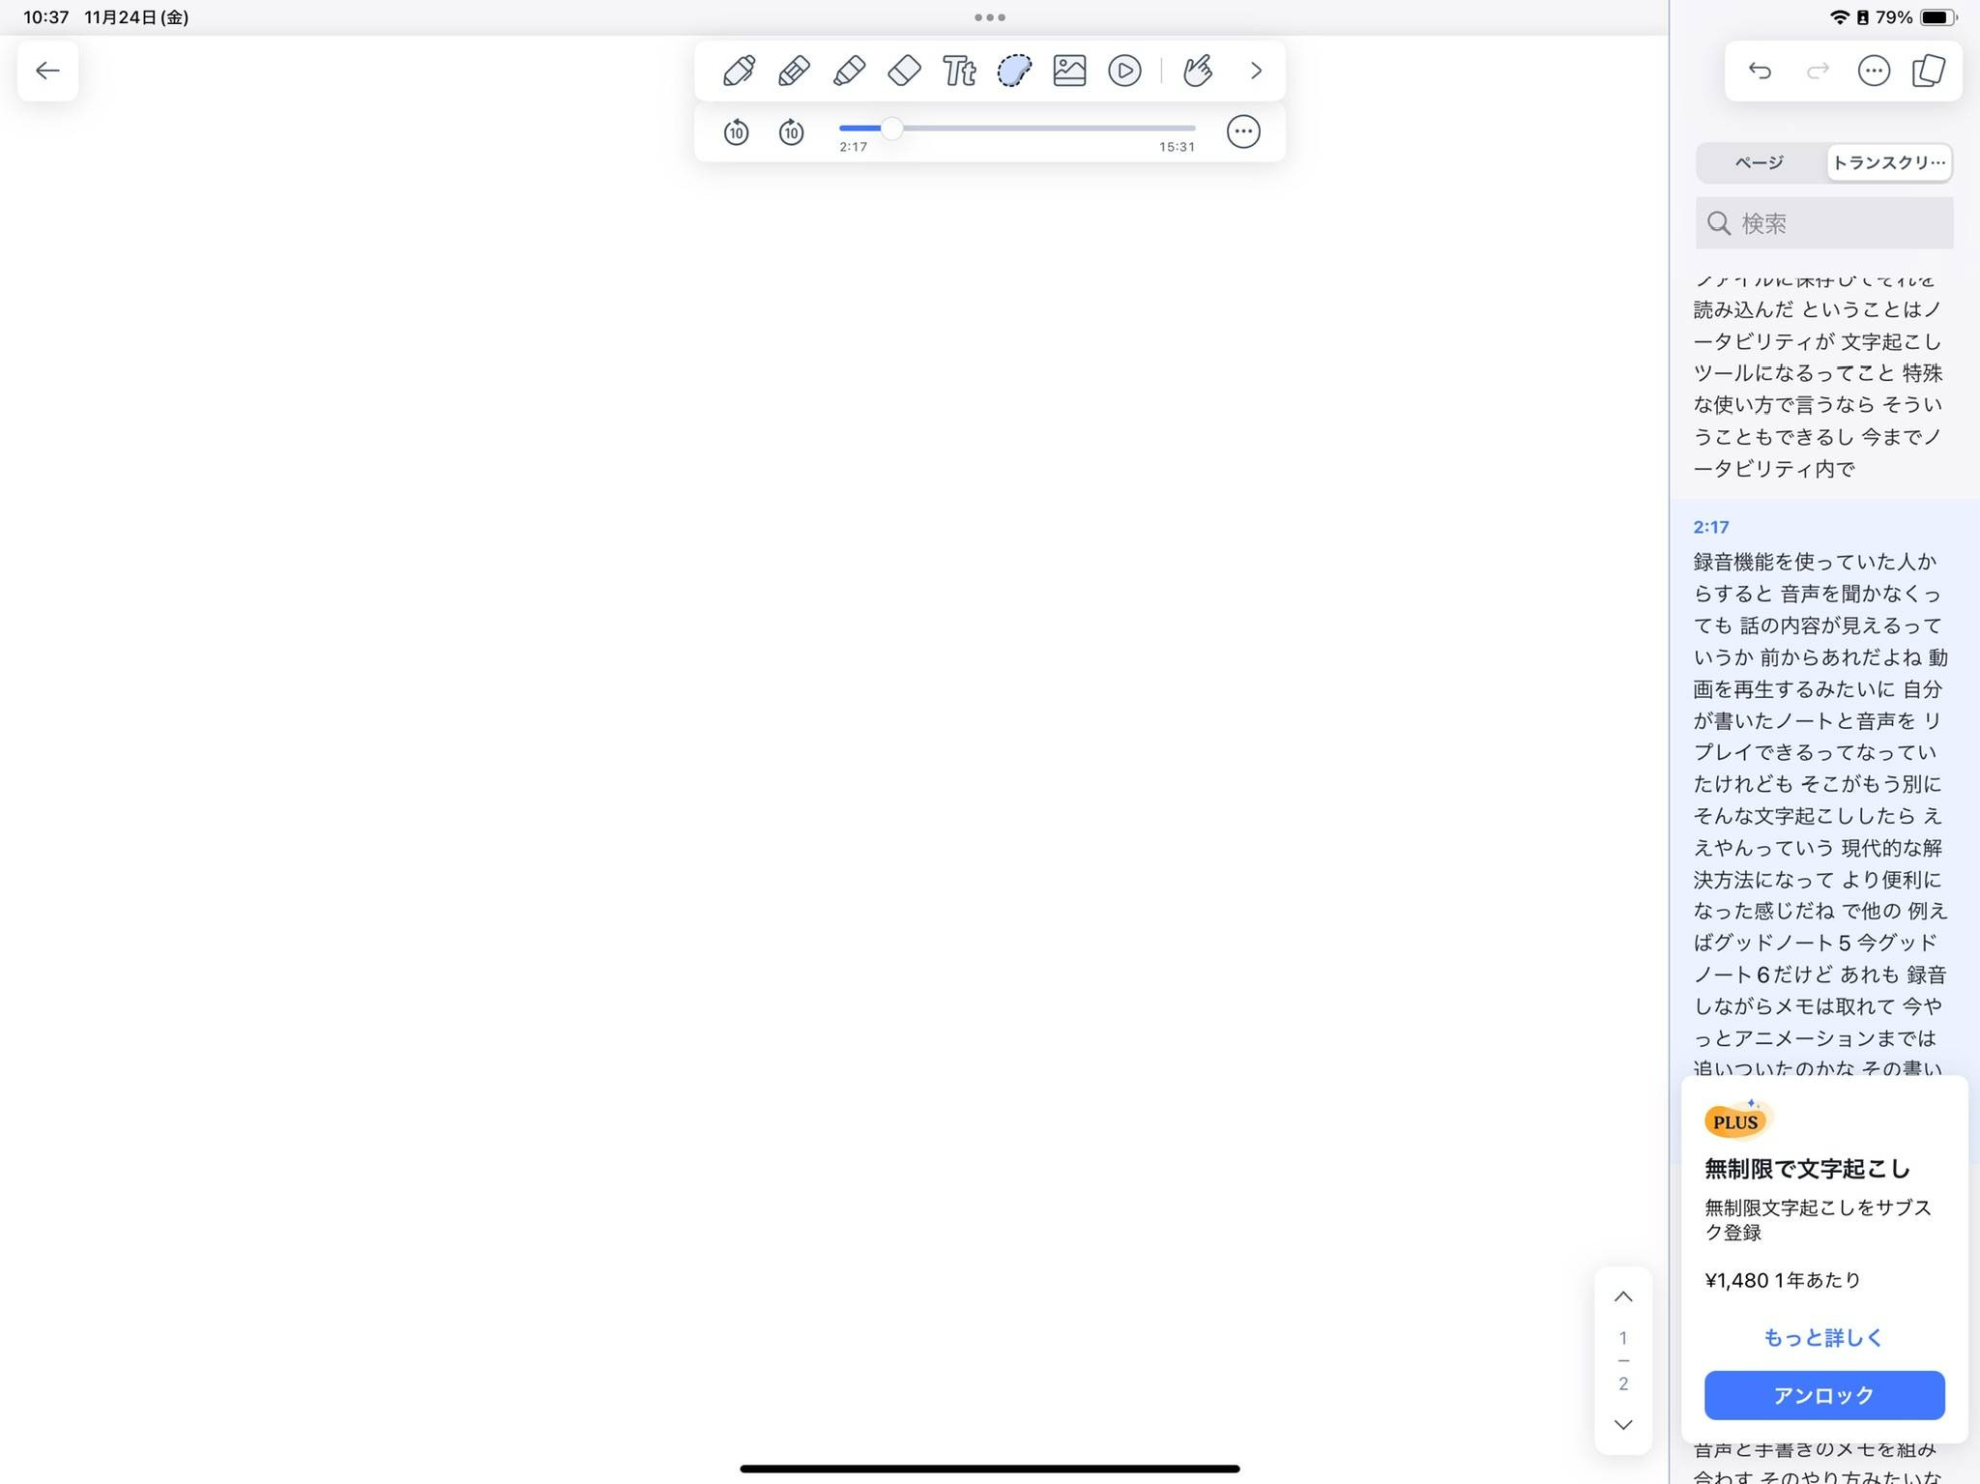Toggle the note switcher icon

click(1929, 70)
